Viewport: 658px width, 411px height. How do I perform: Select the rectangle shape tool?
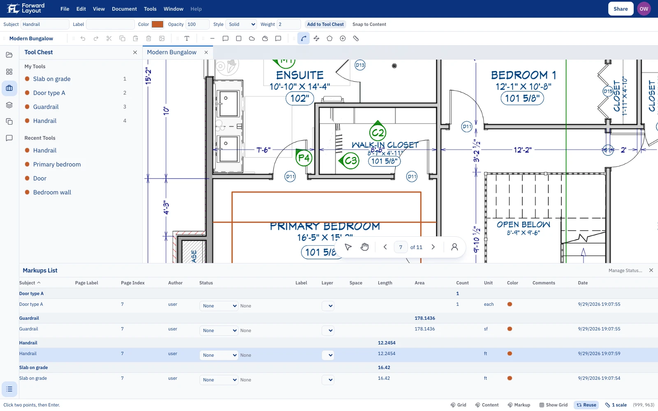[239, 39]
